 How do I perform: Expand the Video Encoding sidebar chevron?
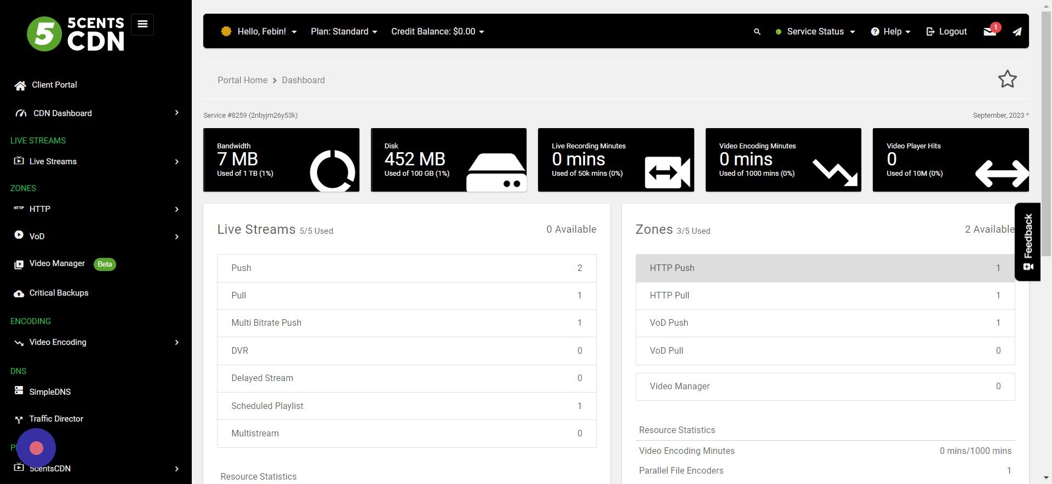(176, 342)
